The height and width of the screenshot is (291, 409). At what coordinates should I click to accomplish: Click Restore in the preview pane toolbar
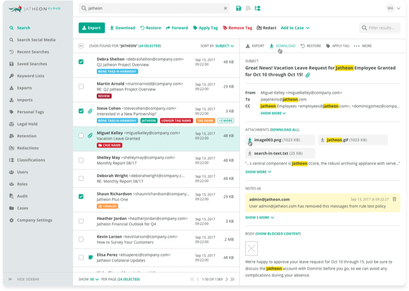click(x=311, y=46)
